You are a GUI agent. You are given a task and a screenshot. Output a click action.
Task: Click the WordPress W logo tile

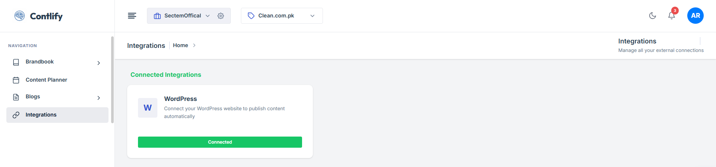[148, 108]
